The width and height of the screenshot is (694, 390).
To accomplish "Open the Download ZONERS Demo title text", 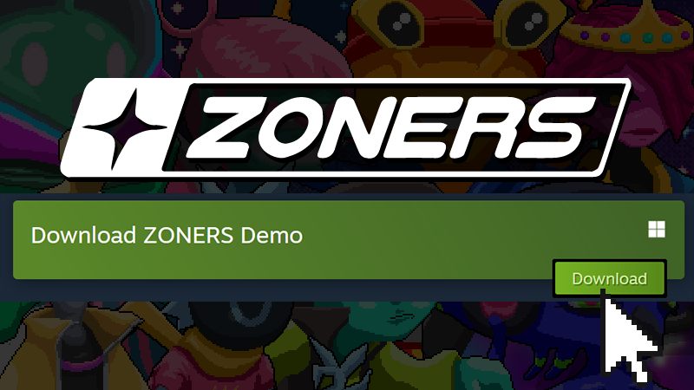I will pyautogui.click(x=167, y=235).
